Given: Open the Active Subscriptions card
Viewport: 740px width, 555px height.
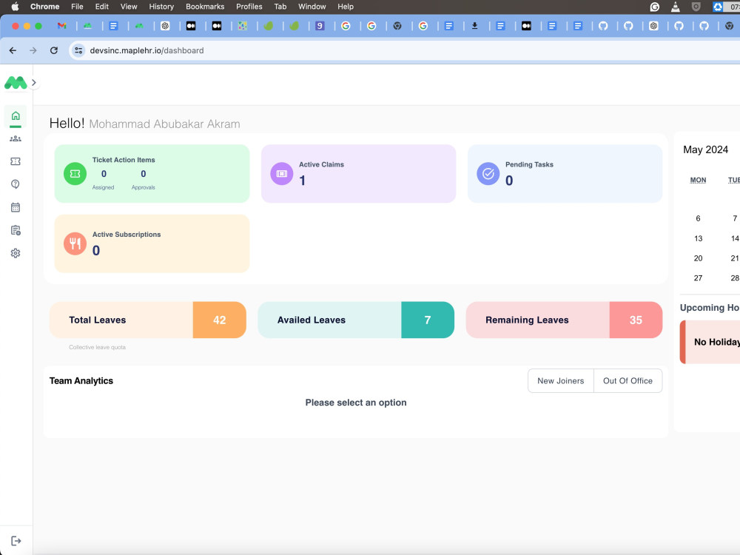Looking at the screenshot, I should tap(152, 243).
